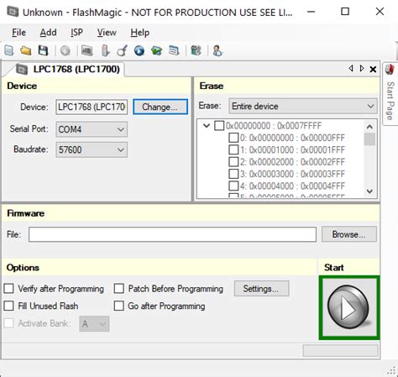Minimize the FlashMagic window
This screenshot has width=398, height=377.
[311, 12]
